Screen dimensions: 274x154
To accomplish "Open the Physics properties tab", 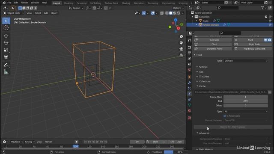I will tap(189, 94).
